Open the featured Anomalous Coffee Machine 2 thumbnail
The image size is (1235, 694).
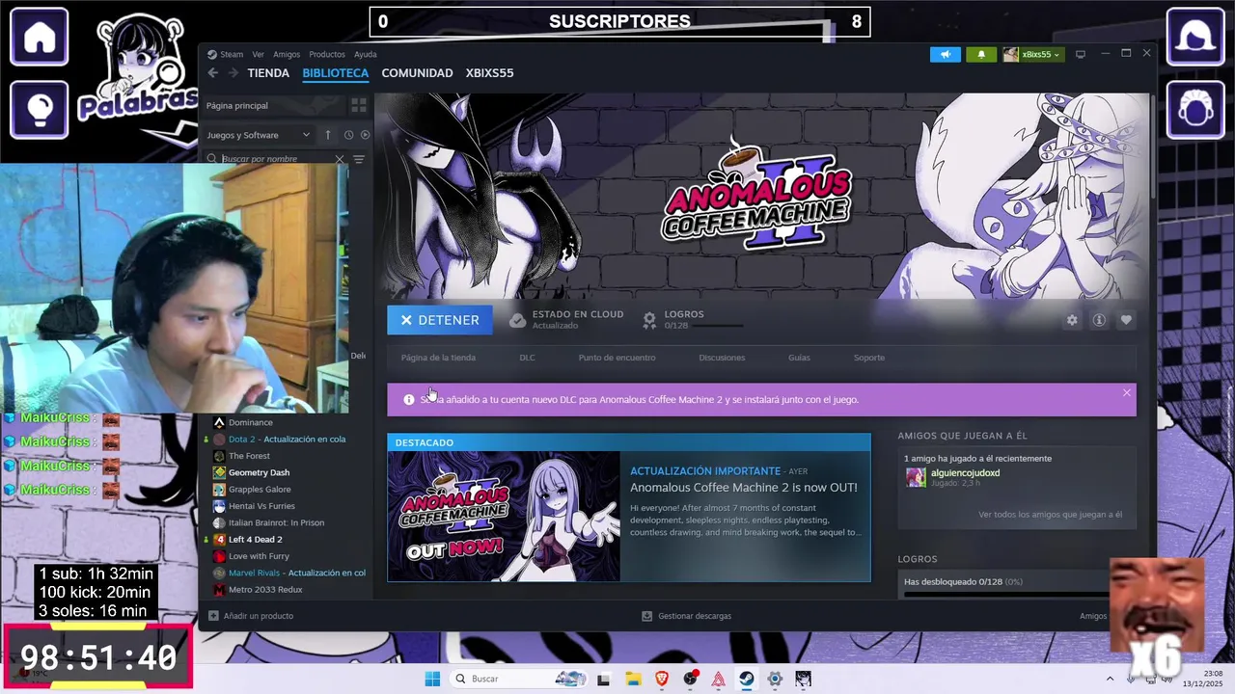click(x=504, y=517)
